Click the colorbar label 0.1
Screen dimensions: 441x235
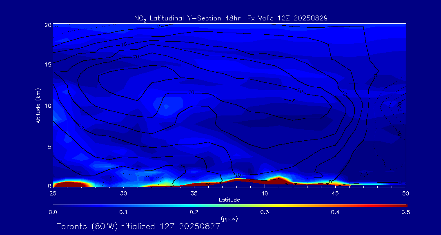click(x=123, y=212)
